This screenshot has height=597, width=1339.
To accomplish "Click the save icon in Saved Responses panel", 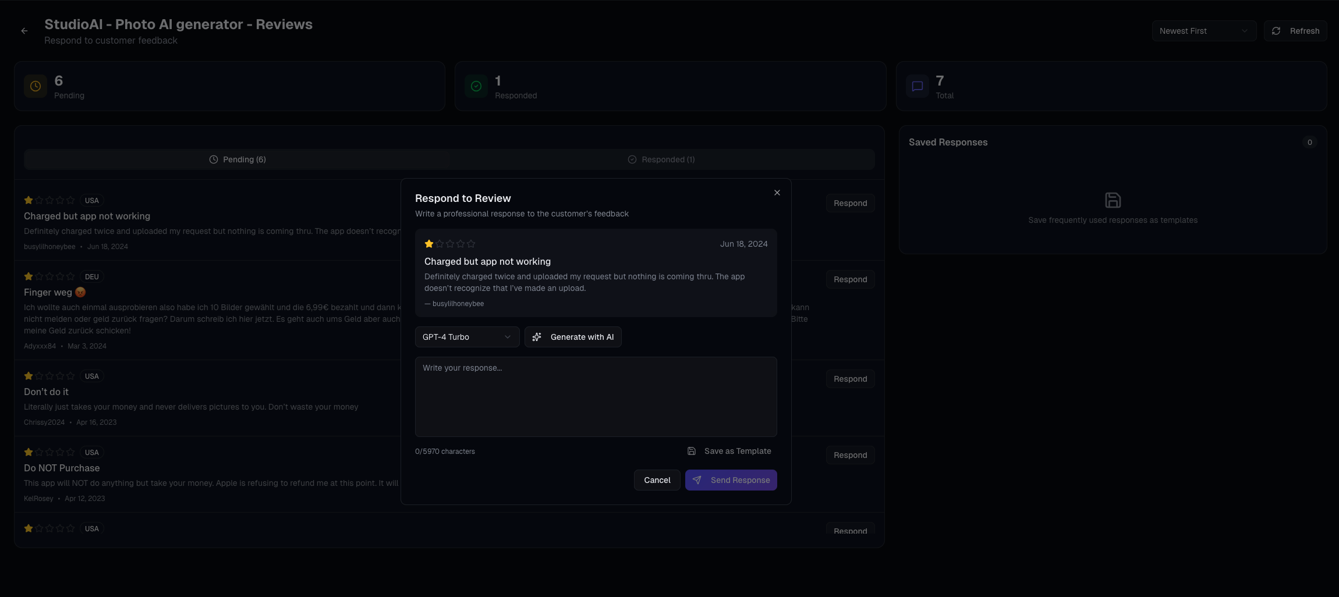I will [1113, 200].
